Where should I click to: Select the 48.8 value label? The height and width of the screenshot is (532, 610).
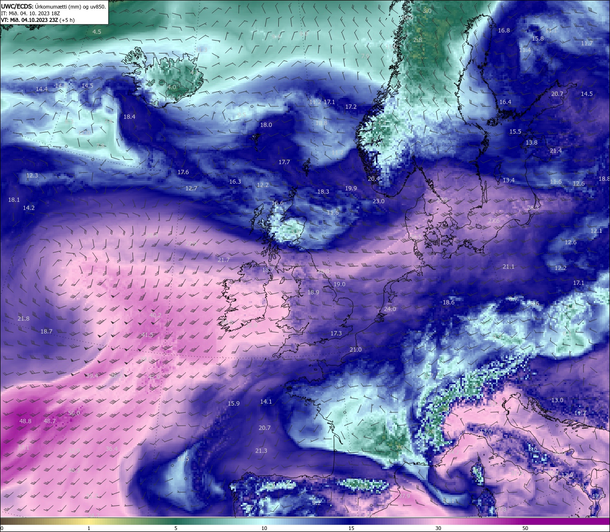tap(25, 421)
